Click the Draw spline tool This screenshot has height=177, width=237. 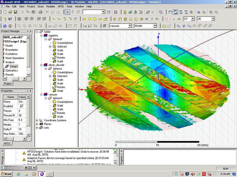coord(59,19)
